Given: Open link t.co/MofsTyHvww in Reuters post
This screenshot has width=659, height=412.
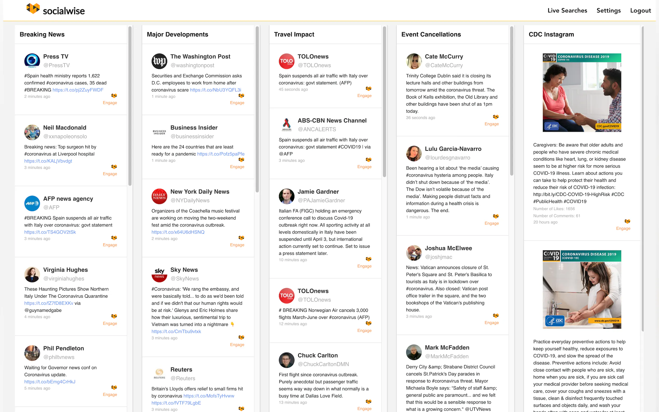Looking at the screenshot, I should [x=209, y=396].
